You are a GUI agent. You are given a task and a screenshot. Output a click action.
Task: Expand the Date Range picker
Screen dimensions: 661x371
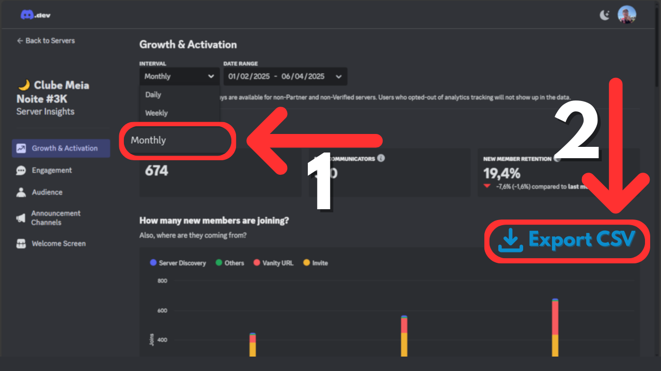285,76
